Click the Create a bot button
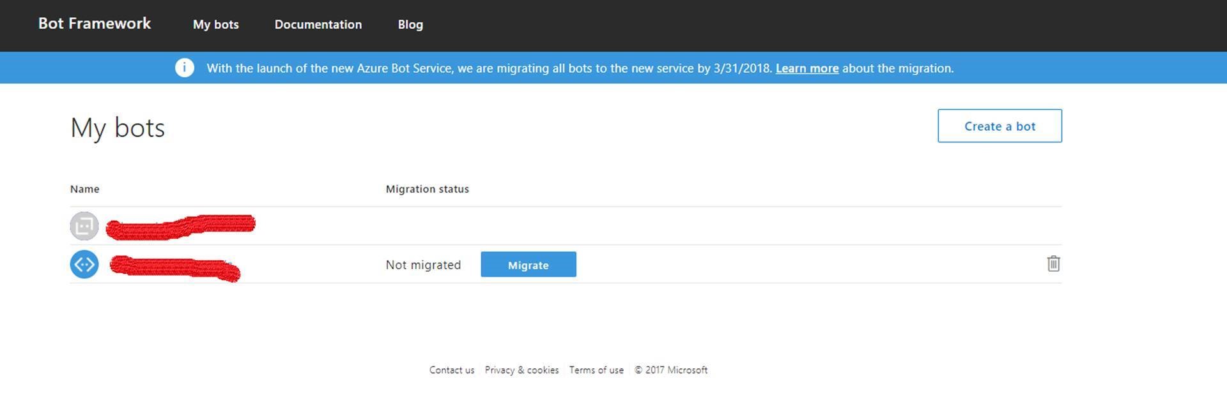The height and width of the screenshot is (402, 1227). [x=999, y=126]
